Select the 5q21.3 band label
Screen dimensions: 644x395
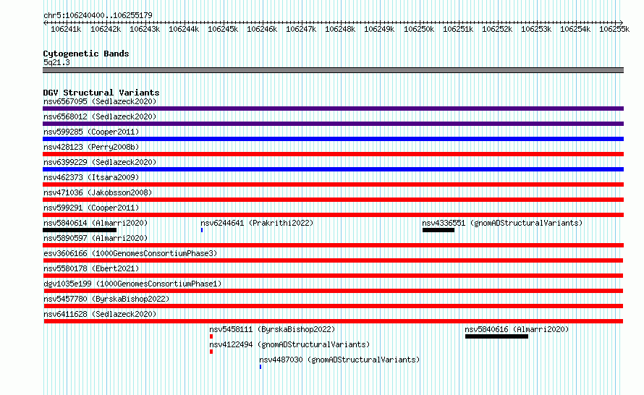pos(56,62)
